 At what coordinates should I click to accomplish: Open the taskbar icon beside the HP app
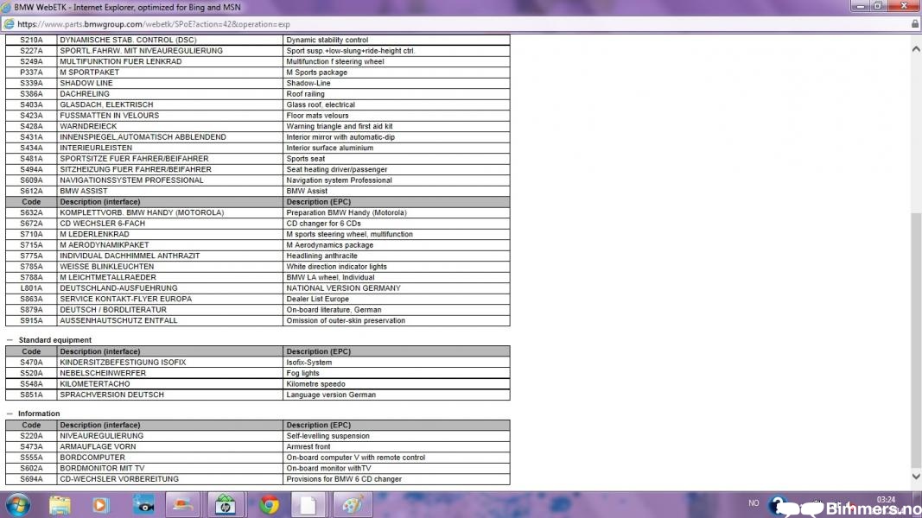click(x=182, y=505)
